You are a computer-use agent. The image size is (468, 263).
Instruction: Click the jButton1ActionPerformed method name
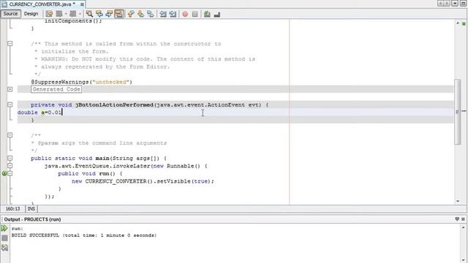[x=114, y=104]
